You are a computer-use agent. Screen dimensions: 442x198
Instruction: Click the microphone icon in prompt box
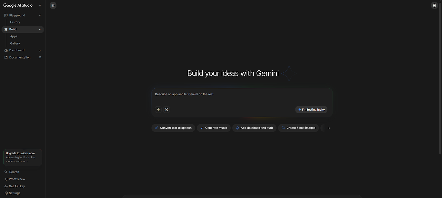click(158, 109)
